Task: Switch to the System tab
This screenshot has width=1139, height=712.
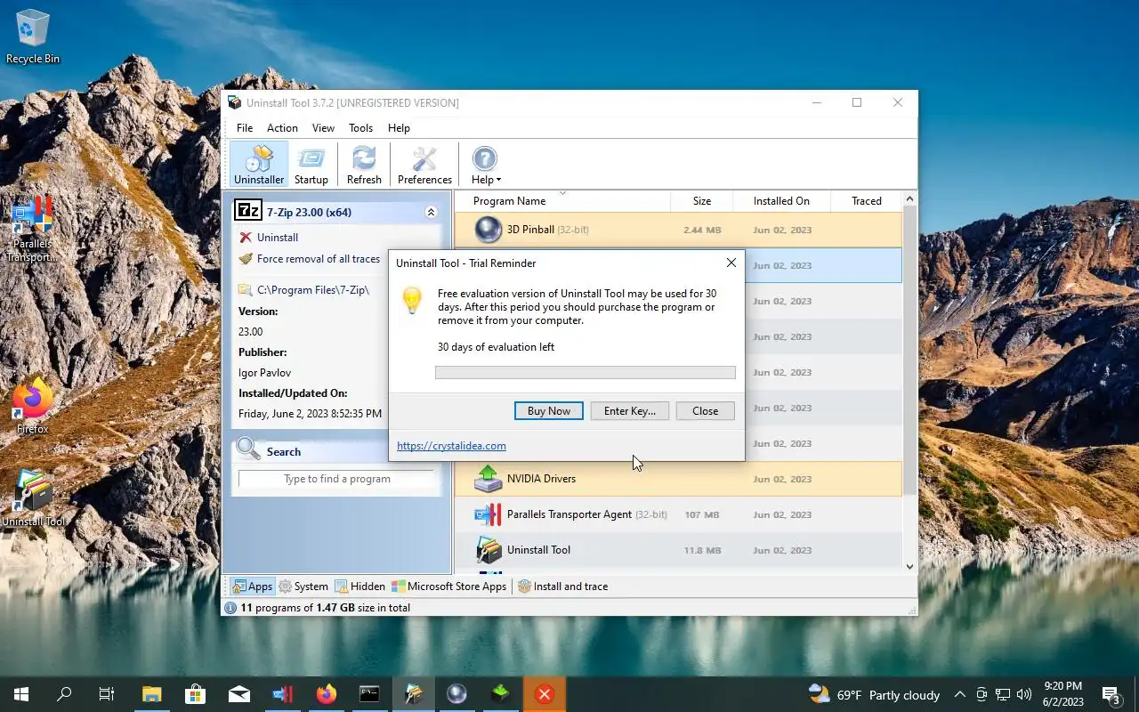Action: [303, 587]
